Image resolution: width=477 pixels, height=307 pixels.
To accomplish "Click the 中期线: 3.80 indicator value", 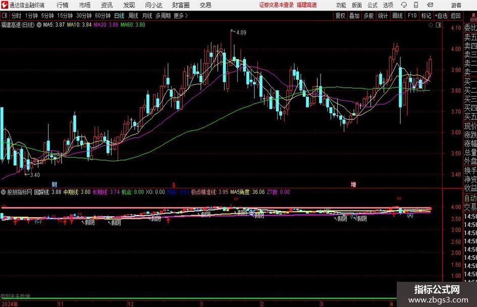I will point(77,192).
